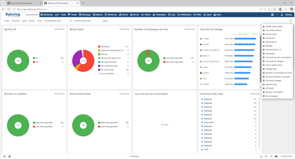295x159 pixels.
Task: Disable the No messages checkbox
Action: [264, 96]
